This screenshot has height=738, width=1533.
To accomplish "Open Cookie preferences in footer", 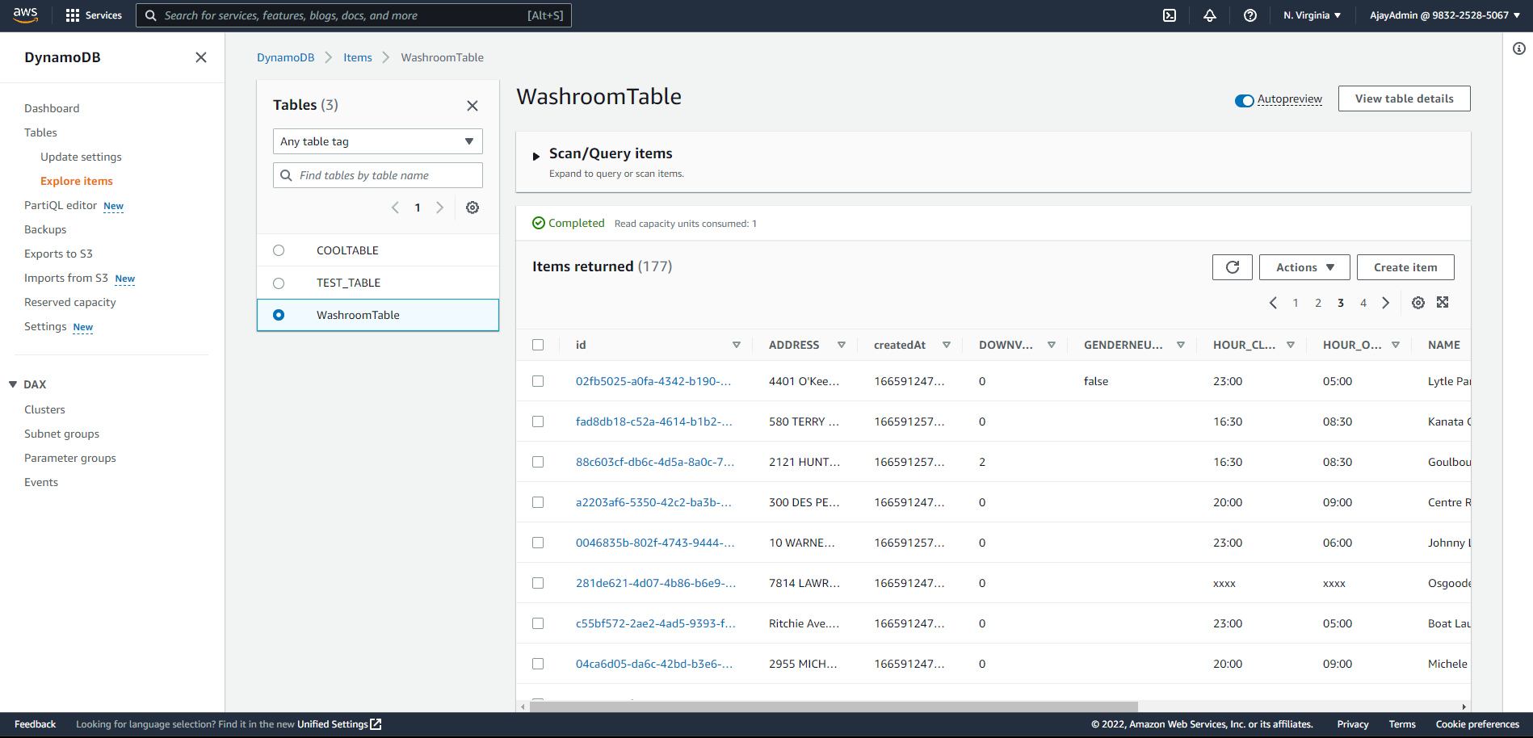I will pos(1477,724).
